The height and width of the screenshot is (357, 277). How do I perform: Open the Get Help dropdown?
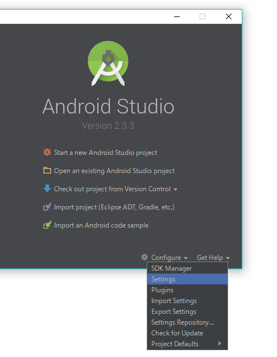click(x=213, y=258)
